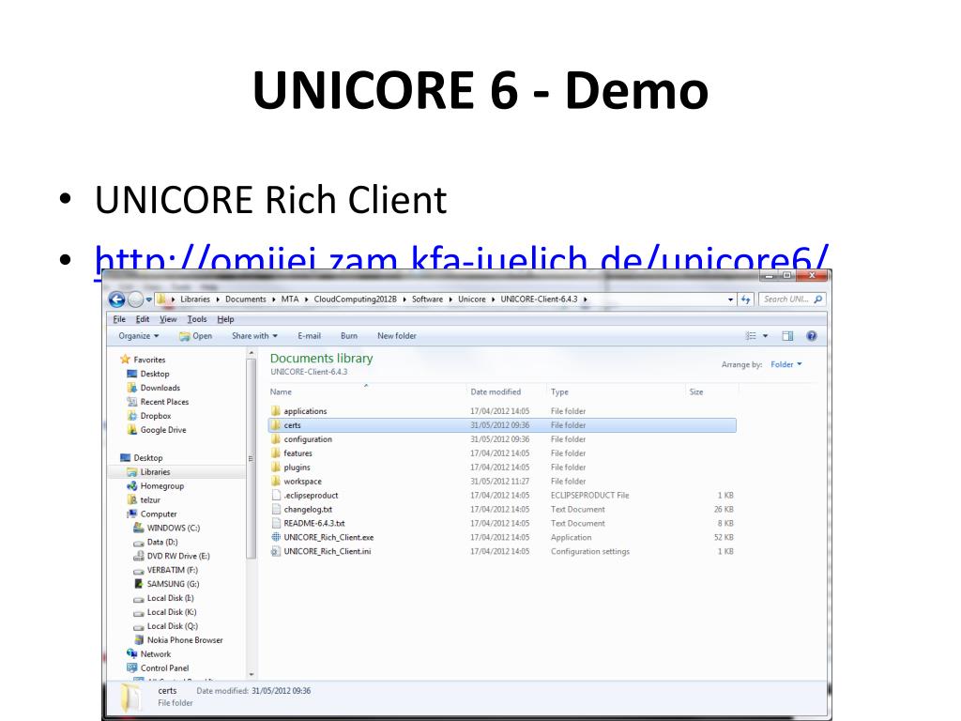Select the configuration folder
The height and width of the screenshot is (721, 961).
tap(307, 439)
